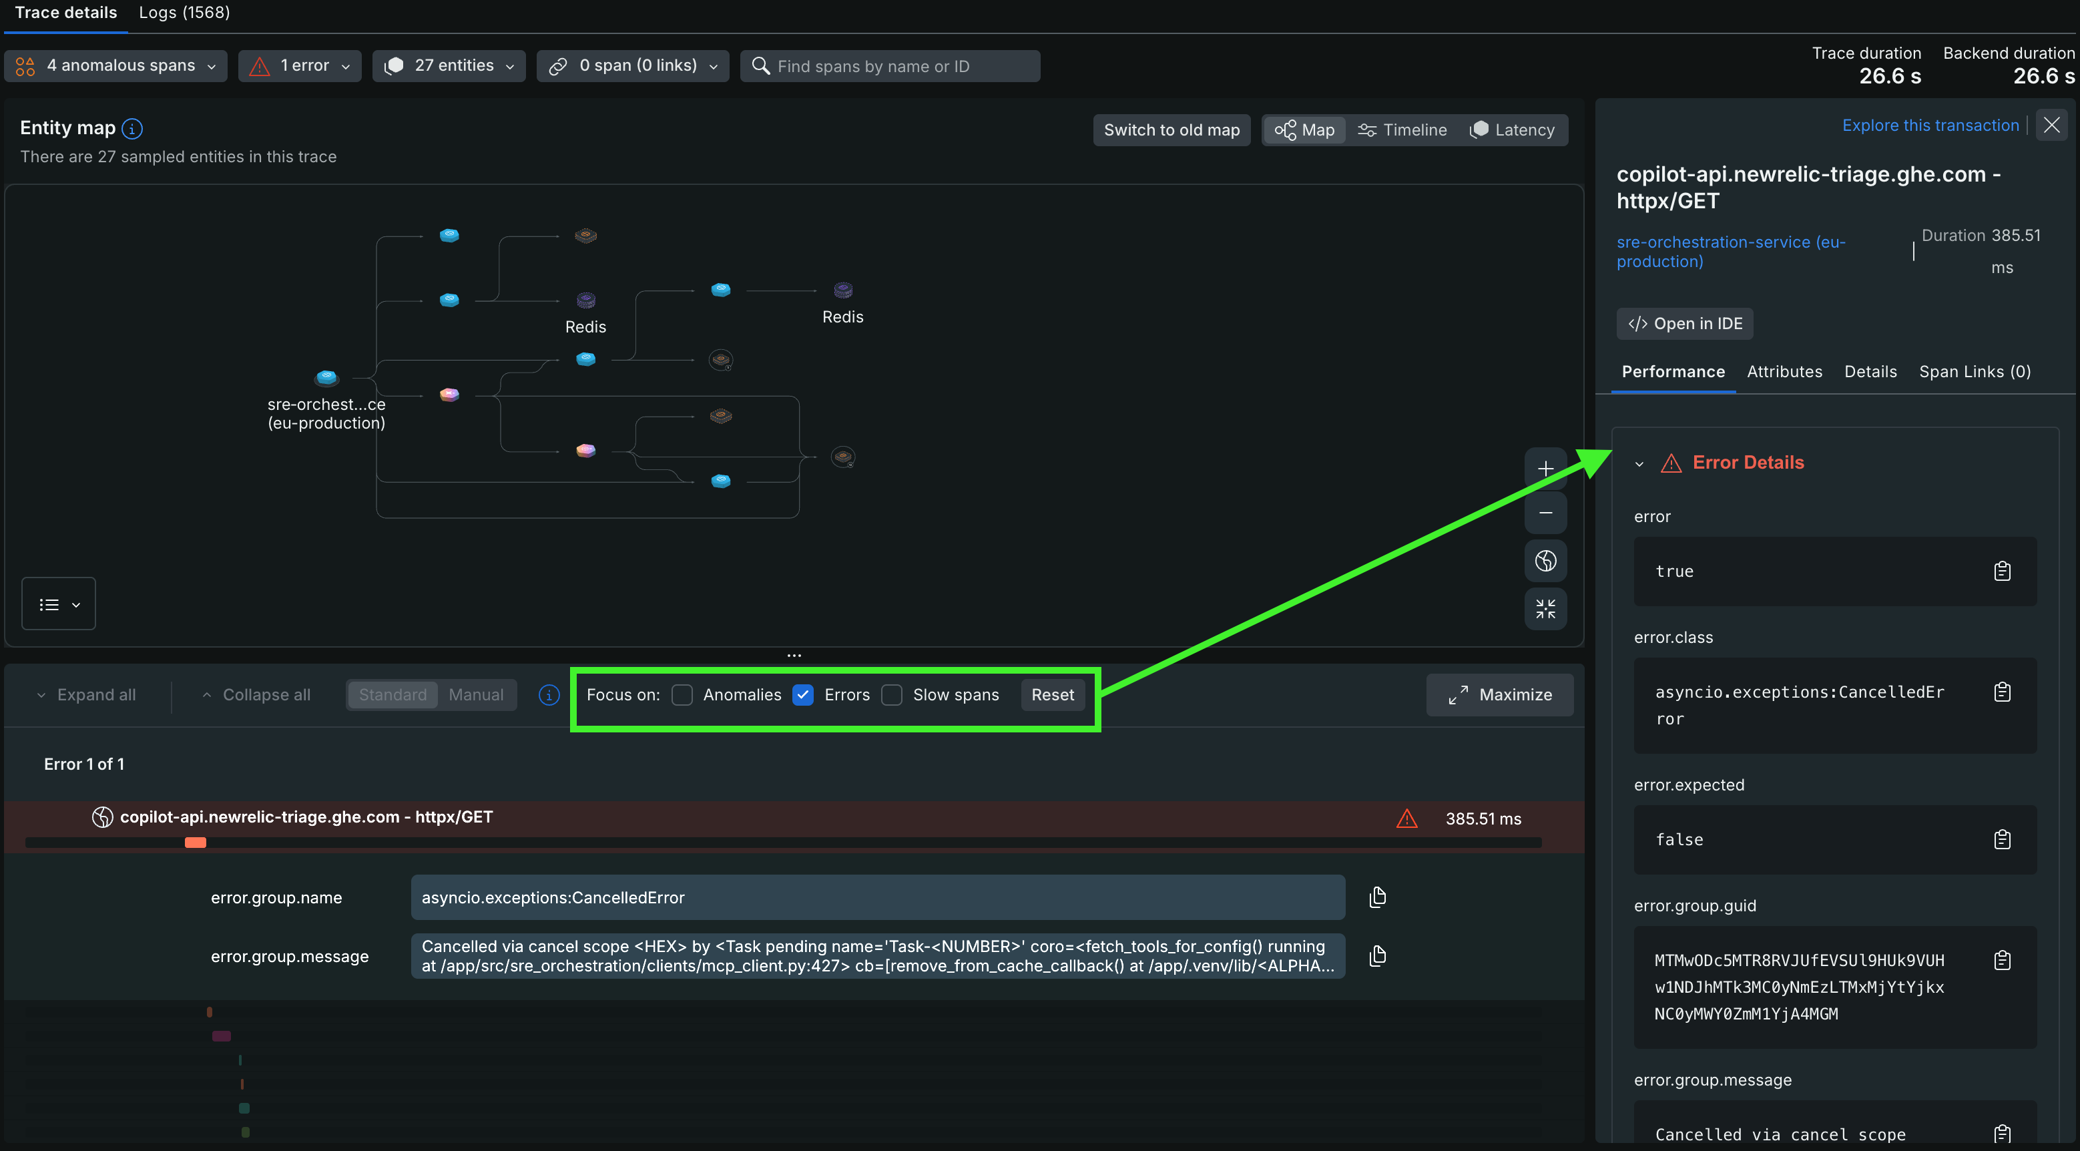Enable the Anomalies focus checkbox
Image resolution: width=2080 pixels, height=1151 pixels.
[682, 694]
